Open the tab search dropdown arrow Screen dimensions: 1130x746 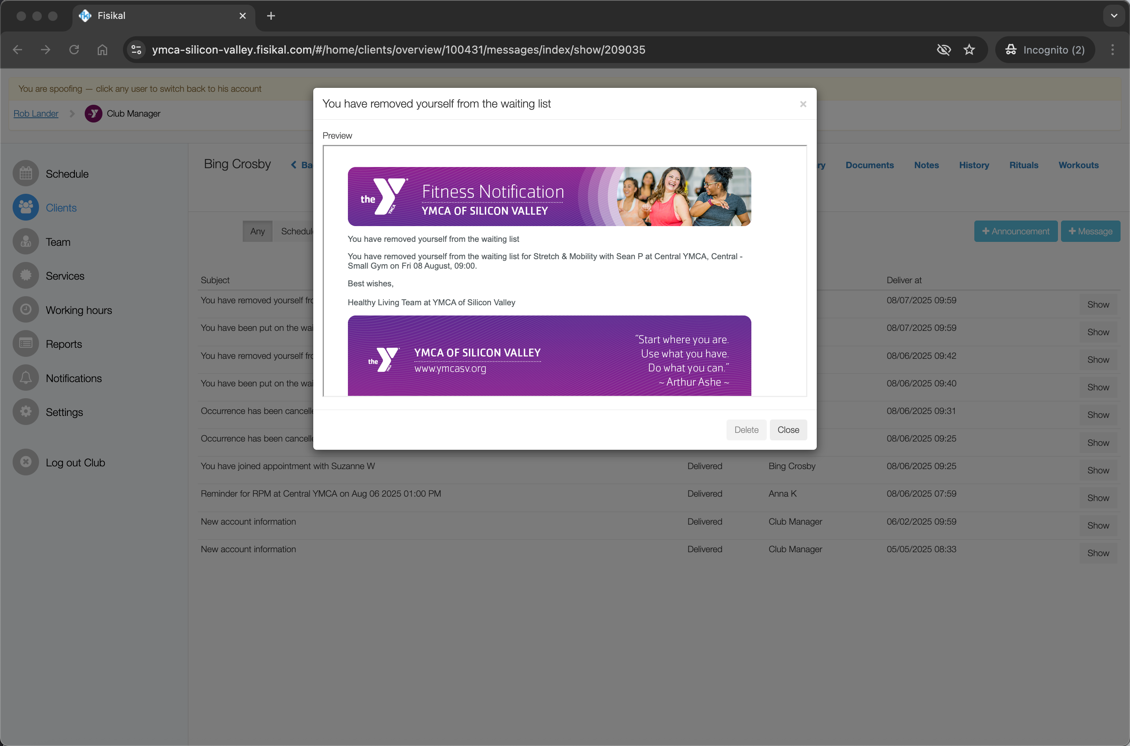(x=1114, y=16)
